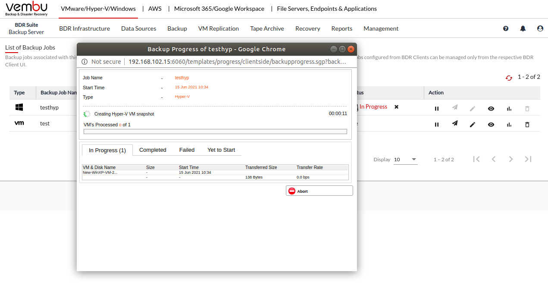Edit the test backup job
Screen dimensions: 548x285
pos(473,125)
